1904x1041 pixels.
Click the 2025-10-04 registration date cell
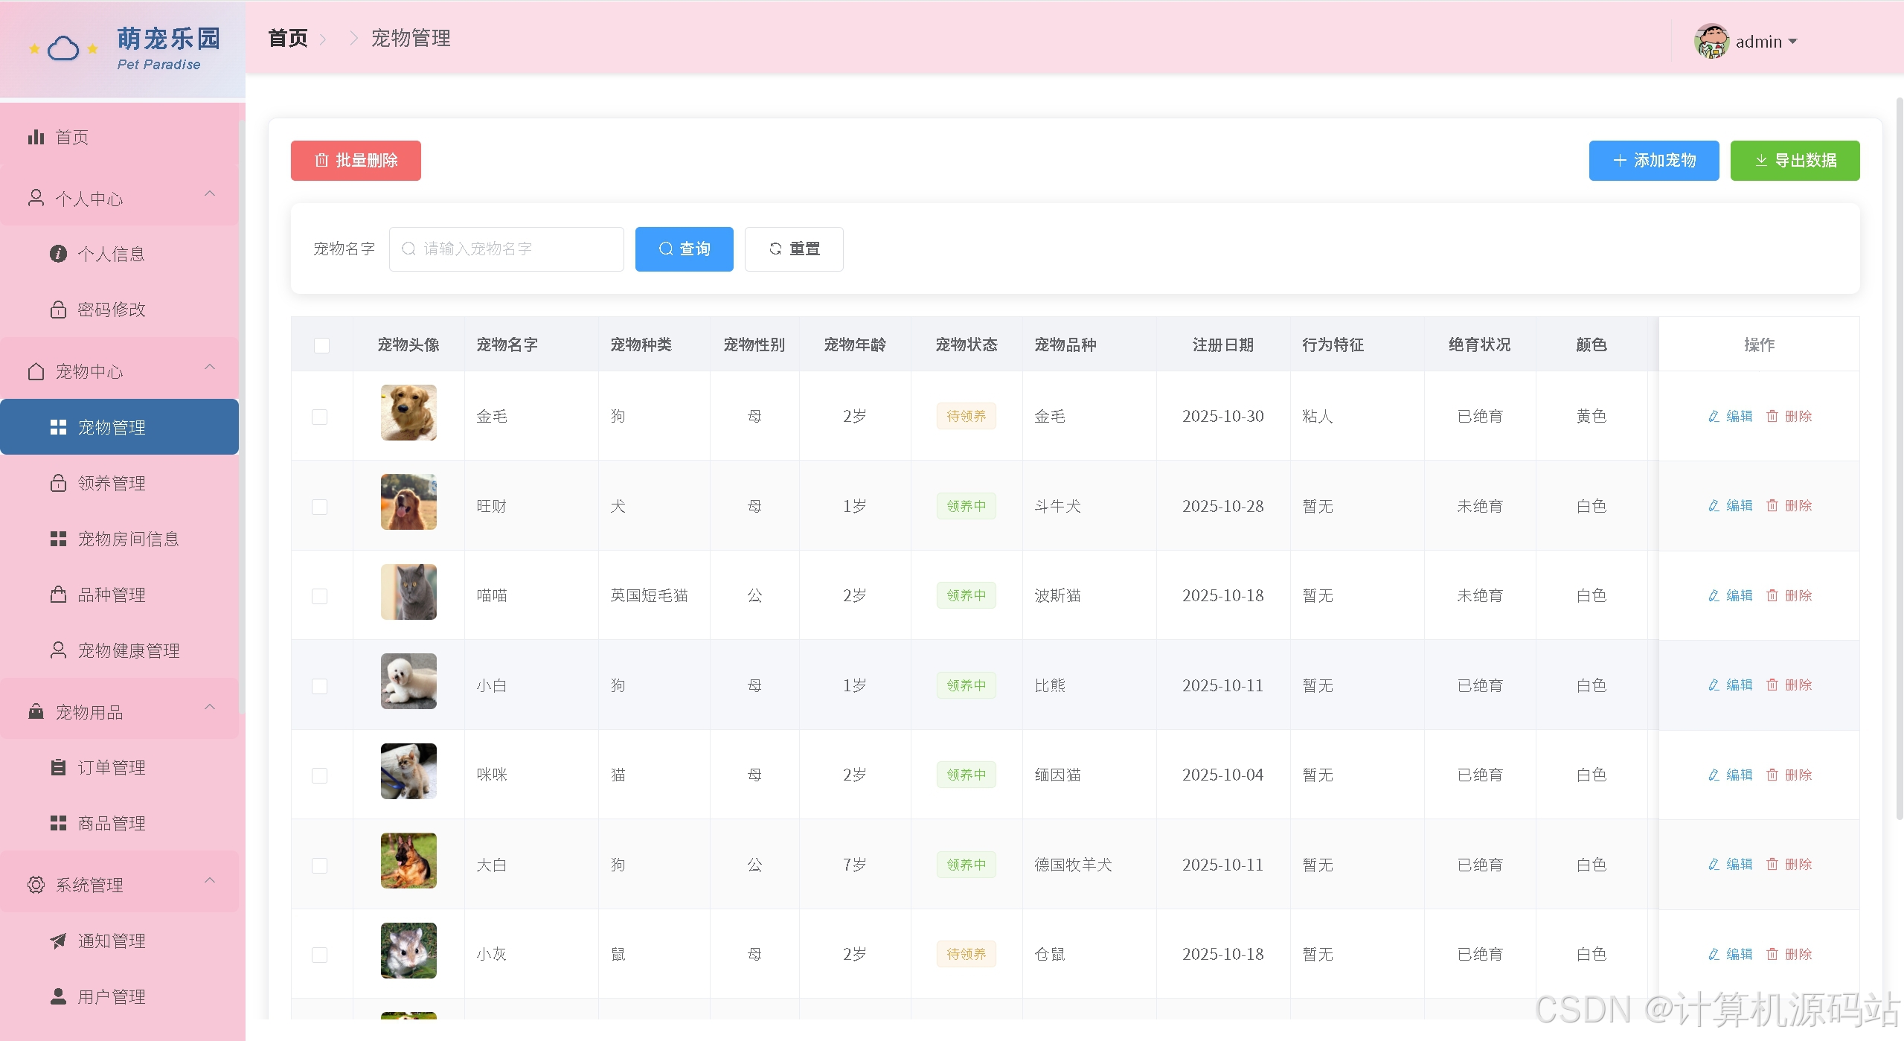click(1223, 775)
